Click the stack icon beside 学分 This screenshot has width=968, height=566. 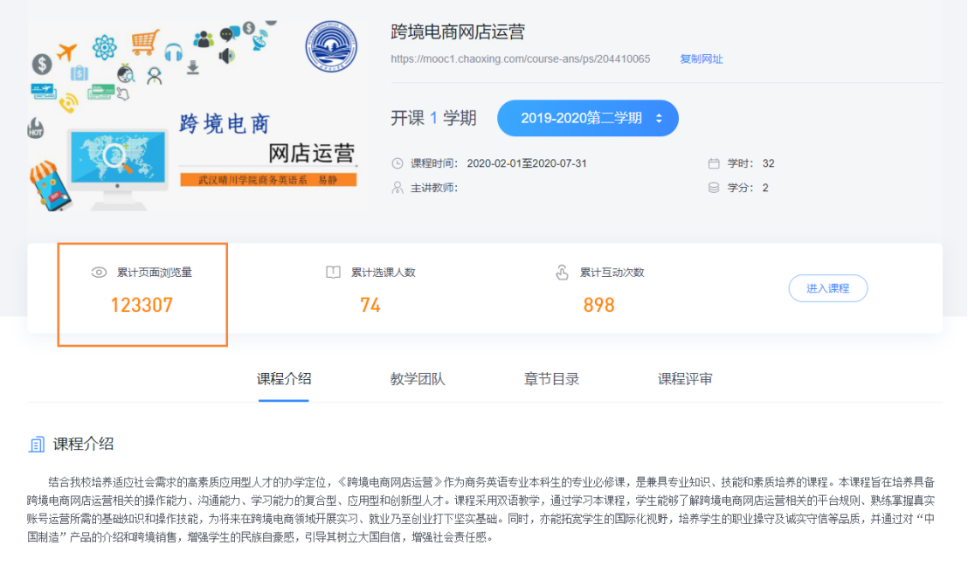714,188
